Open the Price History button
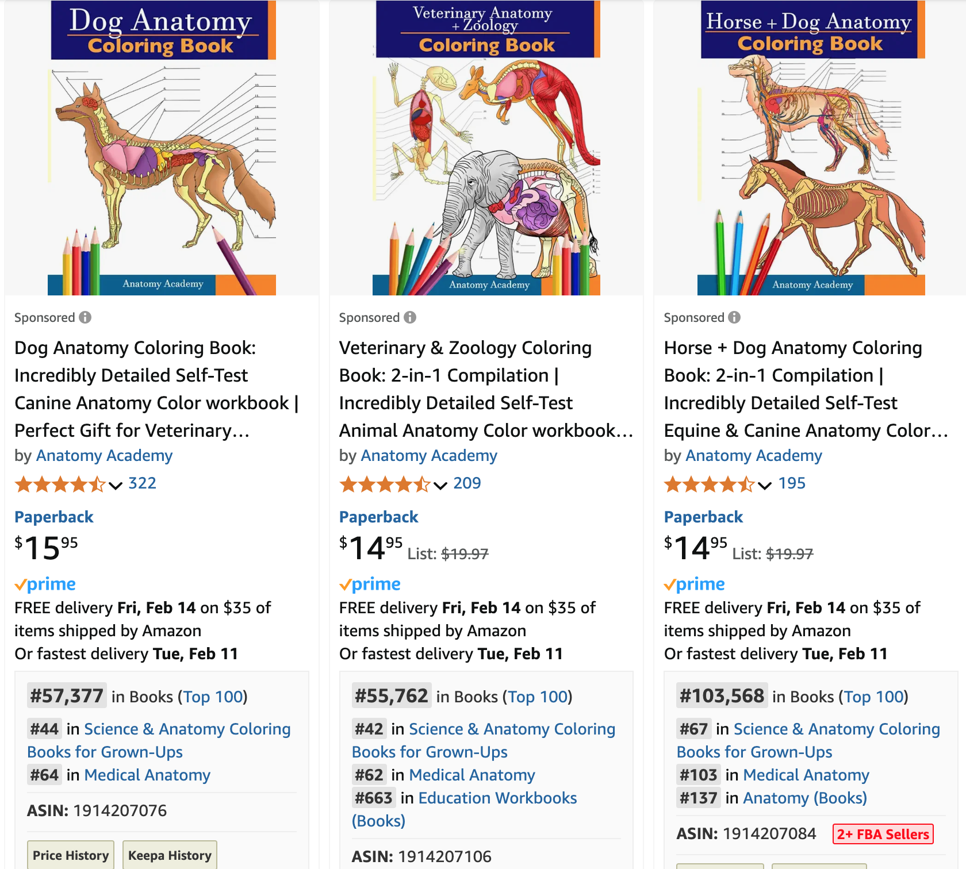Screen dimensions: 966x869 [71, 855]
